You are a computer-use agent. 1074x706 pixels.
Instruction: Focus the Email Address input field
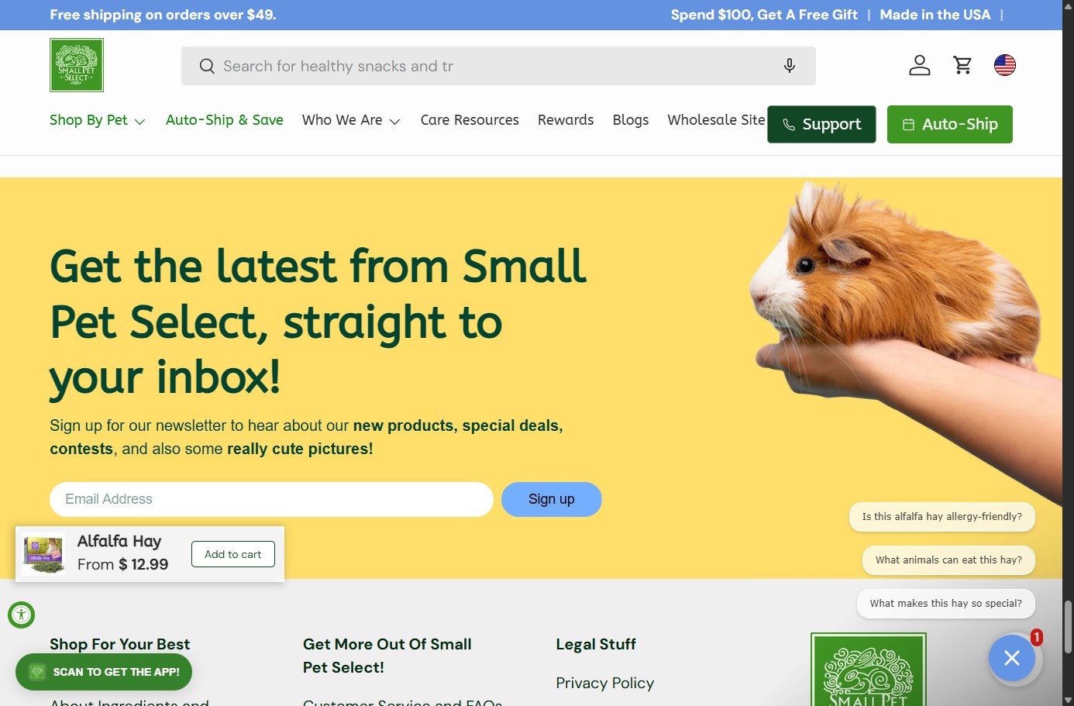(x=271, y=499)
